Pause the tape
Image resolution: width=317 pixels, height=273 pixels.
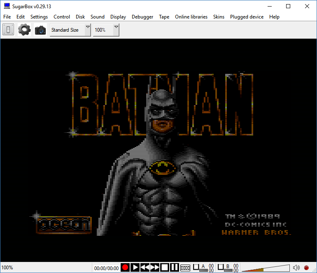pos(174,268)
